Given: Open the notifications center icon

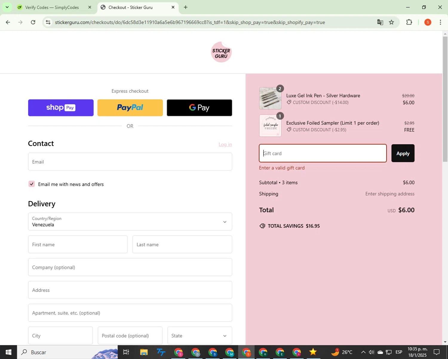Looking at the screenshot, I should click(437, 352).
